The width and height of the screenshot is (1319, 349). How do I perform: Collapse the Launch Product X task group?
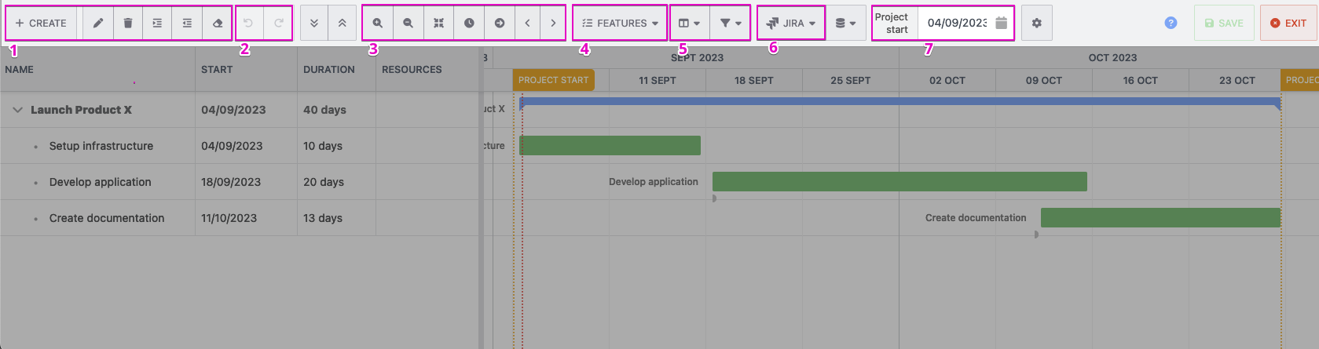17,110
